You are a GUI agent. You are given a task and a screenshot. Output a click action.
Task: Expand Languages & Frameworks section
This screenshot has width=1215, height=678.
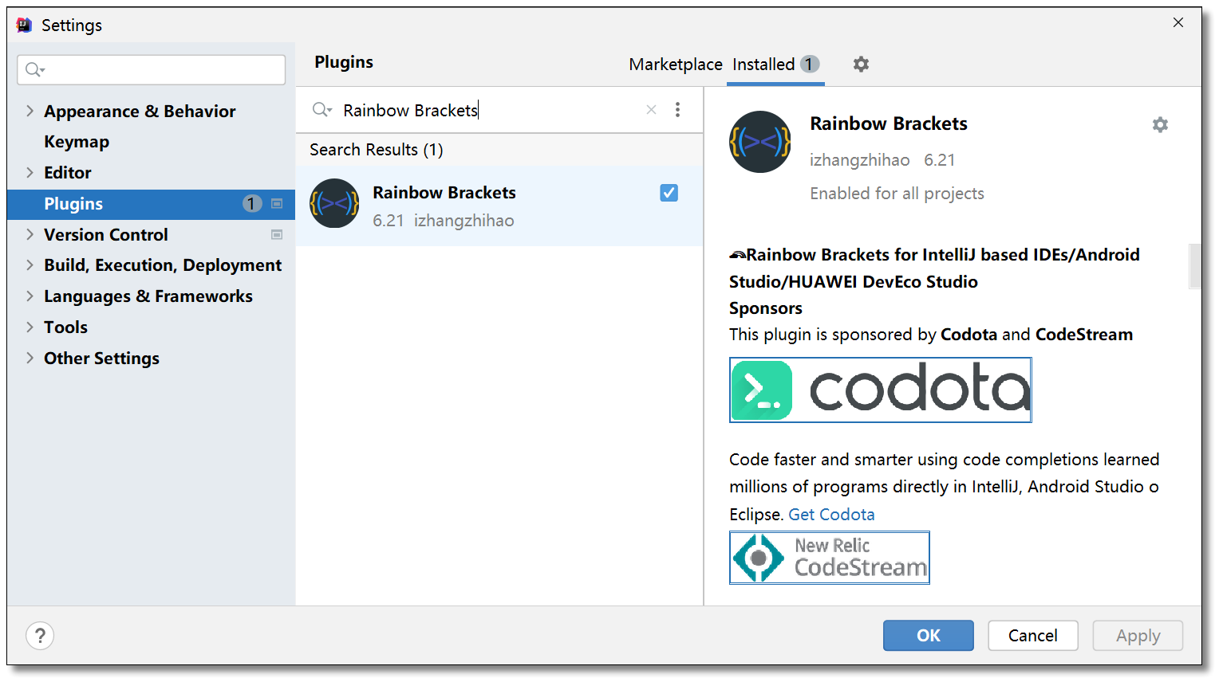pos(30,296)
